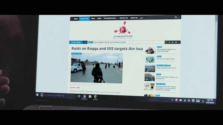The height and width of the screenshot is (125, 223).
Task: Click thumbnail for Popular Mobilization Forces article
Action: [x=149, y=87]
